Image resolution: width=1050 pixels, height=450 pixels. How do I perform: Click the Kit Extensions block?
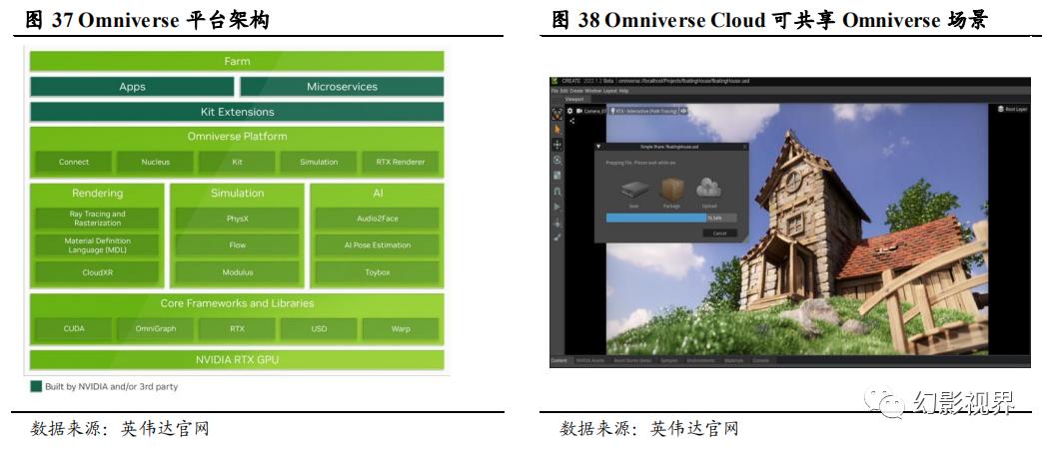point(237,112)
